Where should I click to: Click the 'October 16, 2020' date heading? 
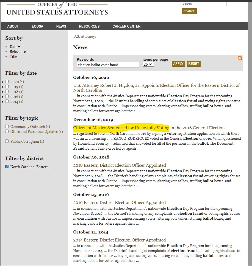coord(91,77)
